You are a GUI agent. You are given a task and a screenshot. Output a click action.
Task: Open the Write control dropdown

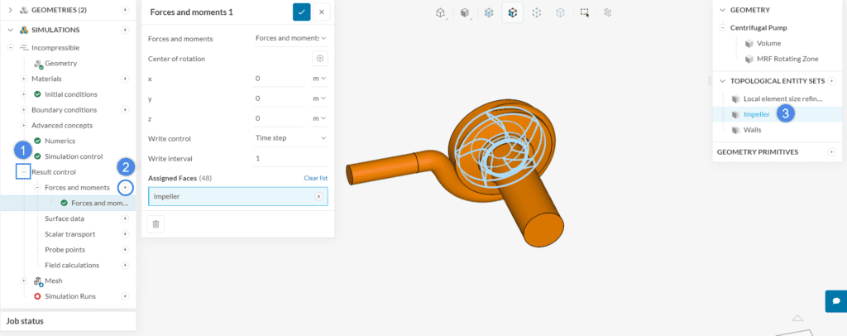[x=290, y=137]
